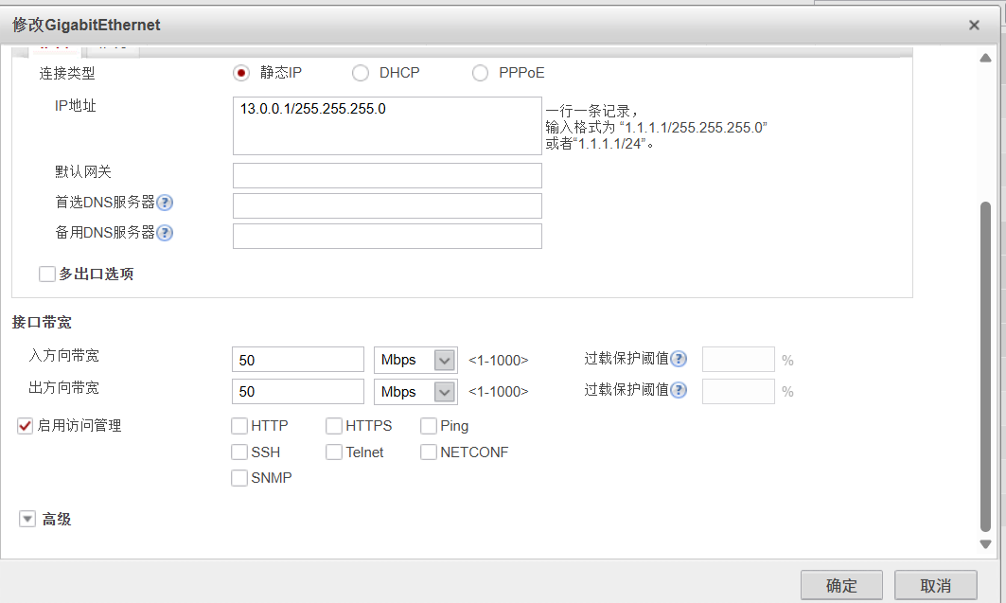The image size is (1006, 603).
Task: Click the 确定 button
Action: 841,586
